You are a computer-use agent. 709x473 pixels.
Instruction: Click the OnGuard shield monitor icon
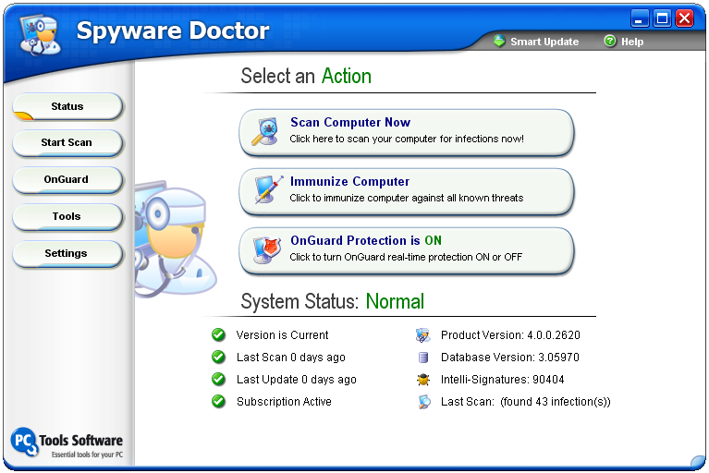point(267,249)
